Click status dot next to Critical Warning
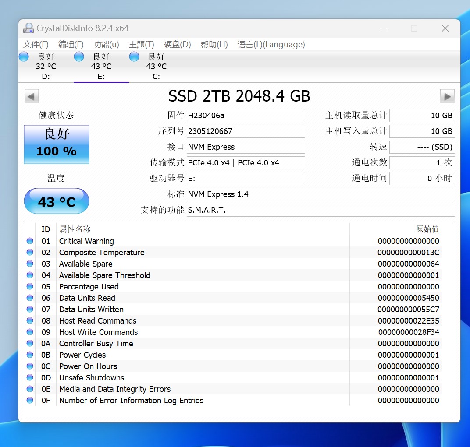This screenshot has width=470, height=447. (x=29, y=240)
